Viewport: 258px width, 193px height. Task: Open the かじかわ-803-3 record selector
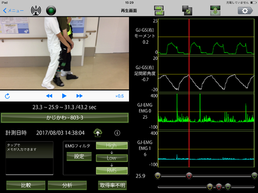65,118
